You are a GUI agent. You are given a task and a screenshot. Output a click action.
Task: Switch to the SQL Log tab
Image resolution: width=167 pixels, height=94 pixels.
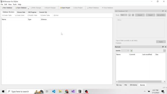119,85
